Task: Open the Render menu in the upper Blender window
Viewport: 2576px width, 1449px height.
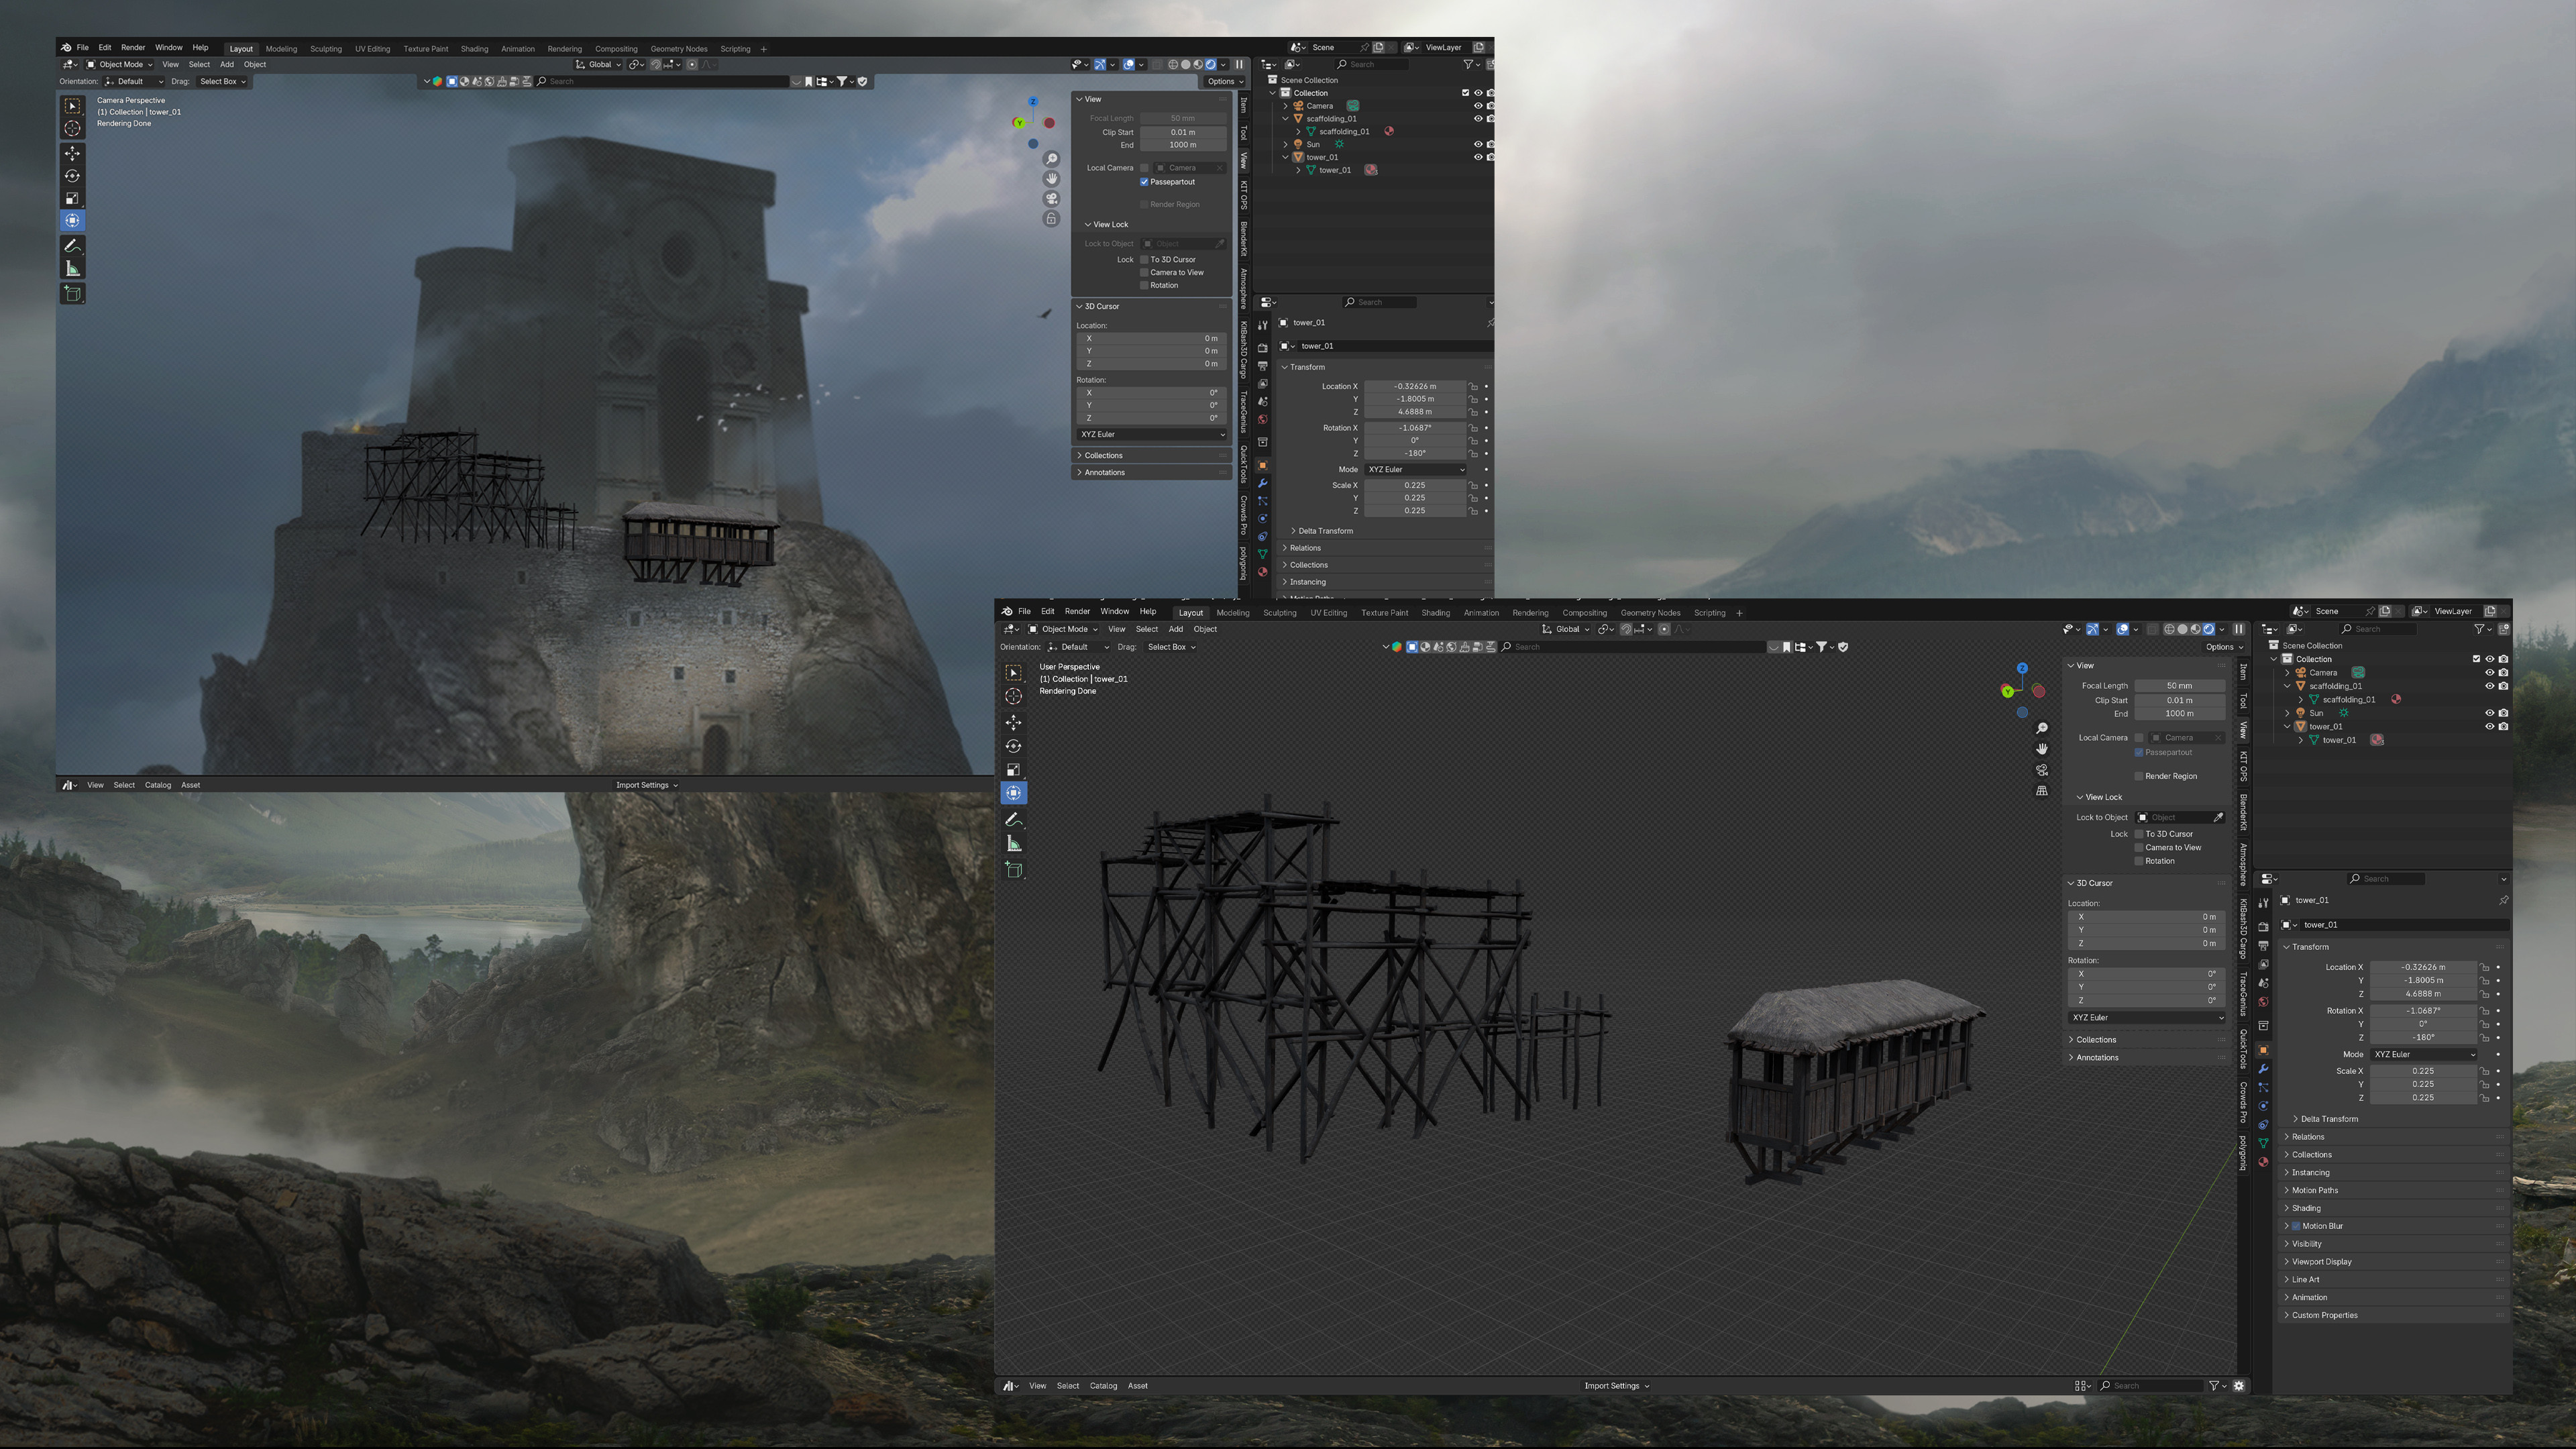Action: coord(133,47)
